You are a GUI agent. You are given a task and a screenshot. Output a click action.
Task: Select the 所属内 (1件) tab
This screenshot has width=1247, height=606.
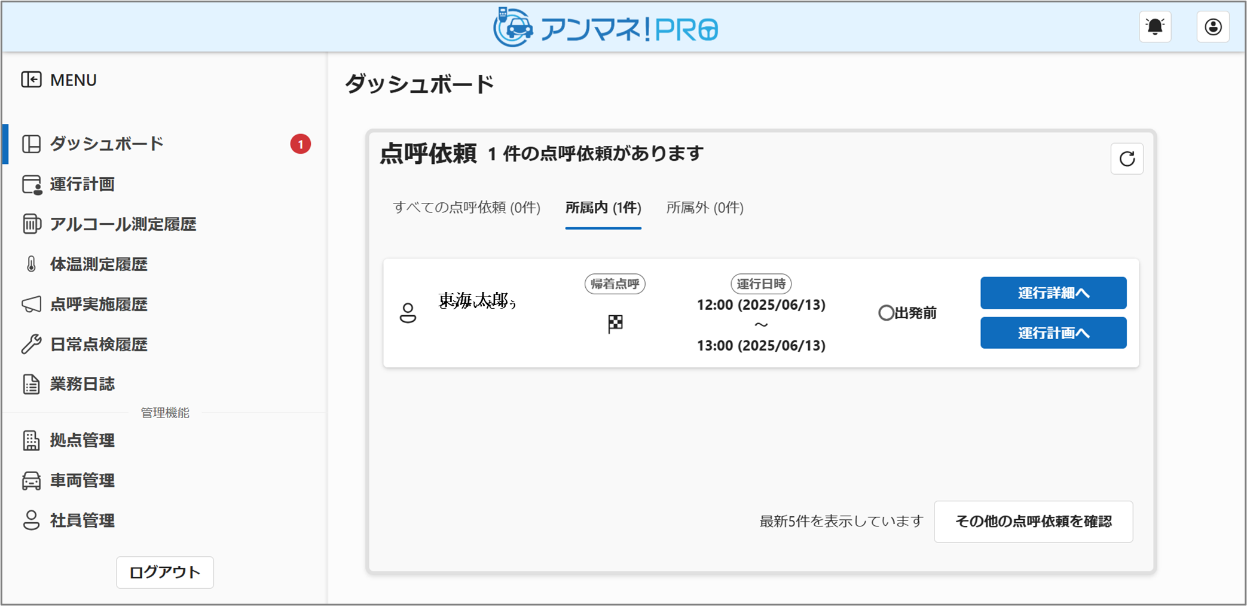pos(603,208)
